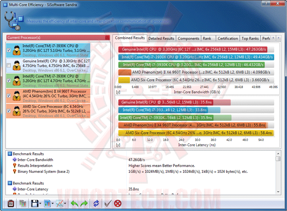Click the Multi-Core Efficiency title bar icon
287x211 pixels.
pyautogui.click(x=5, y=5)
